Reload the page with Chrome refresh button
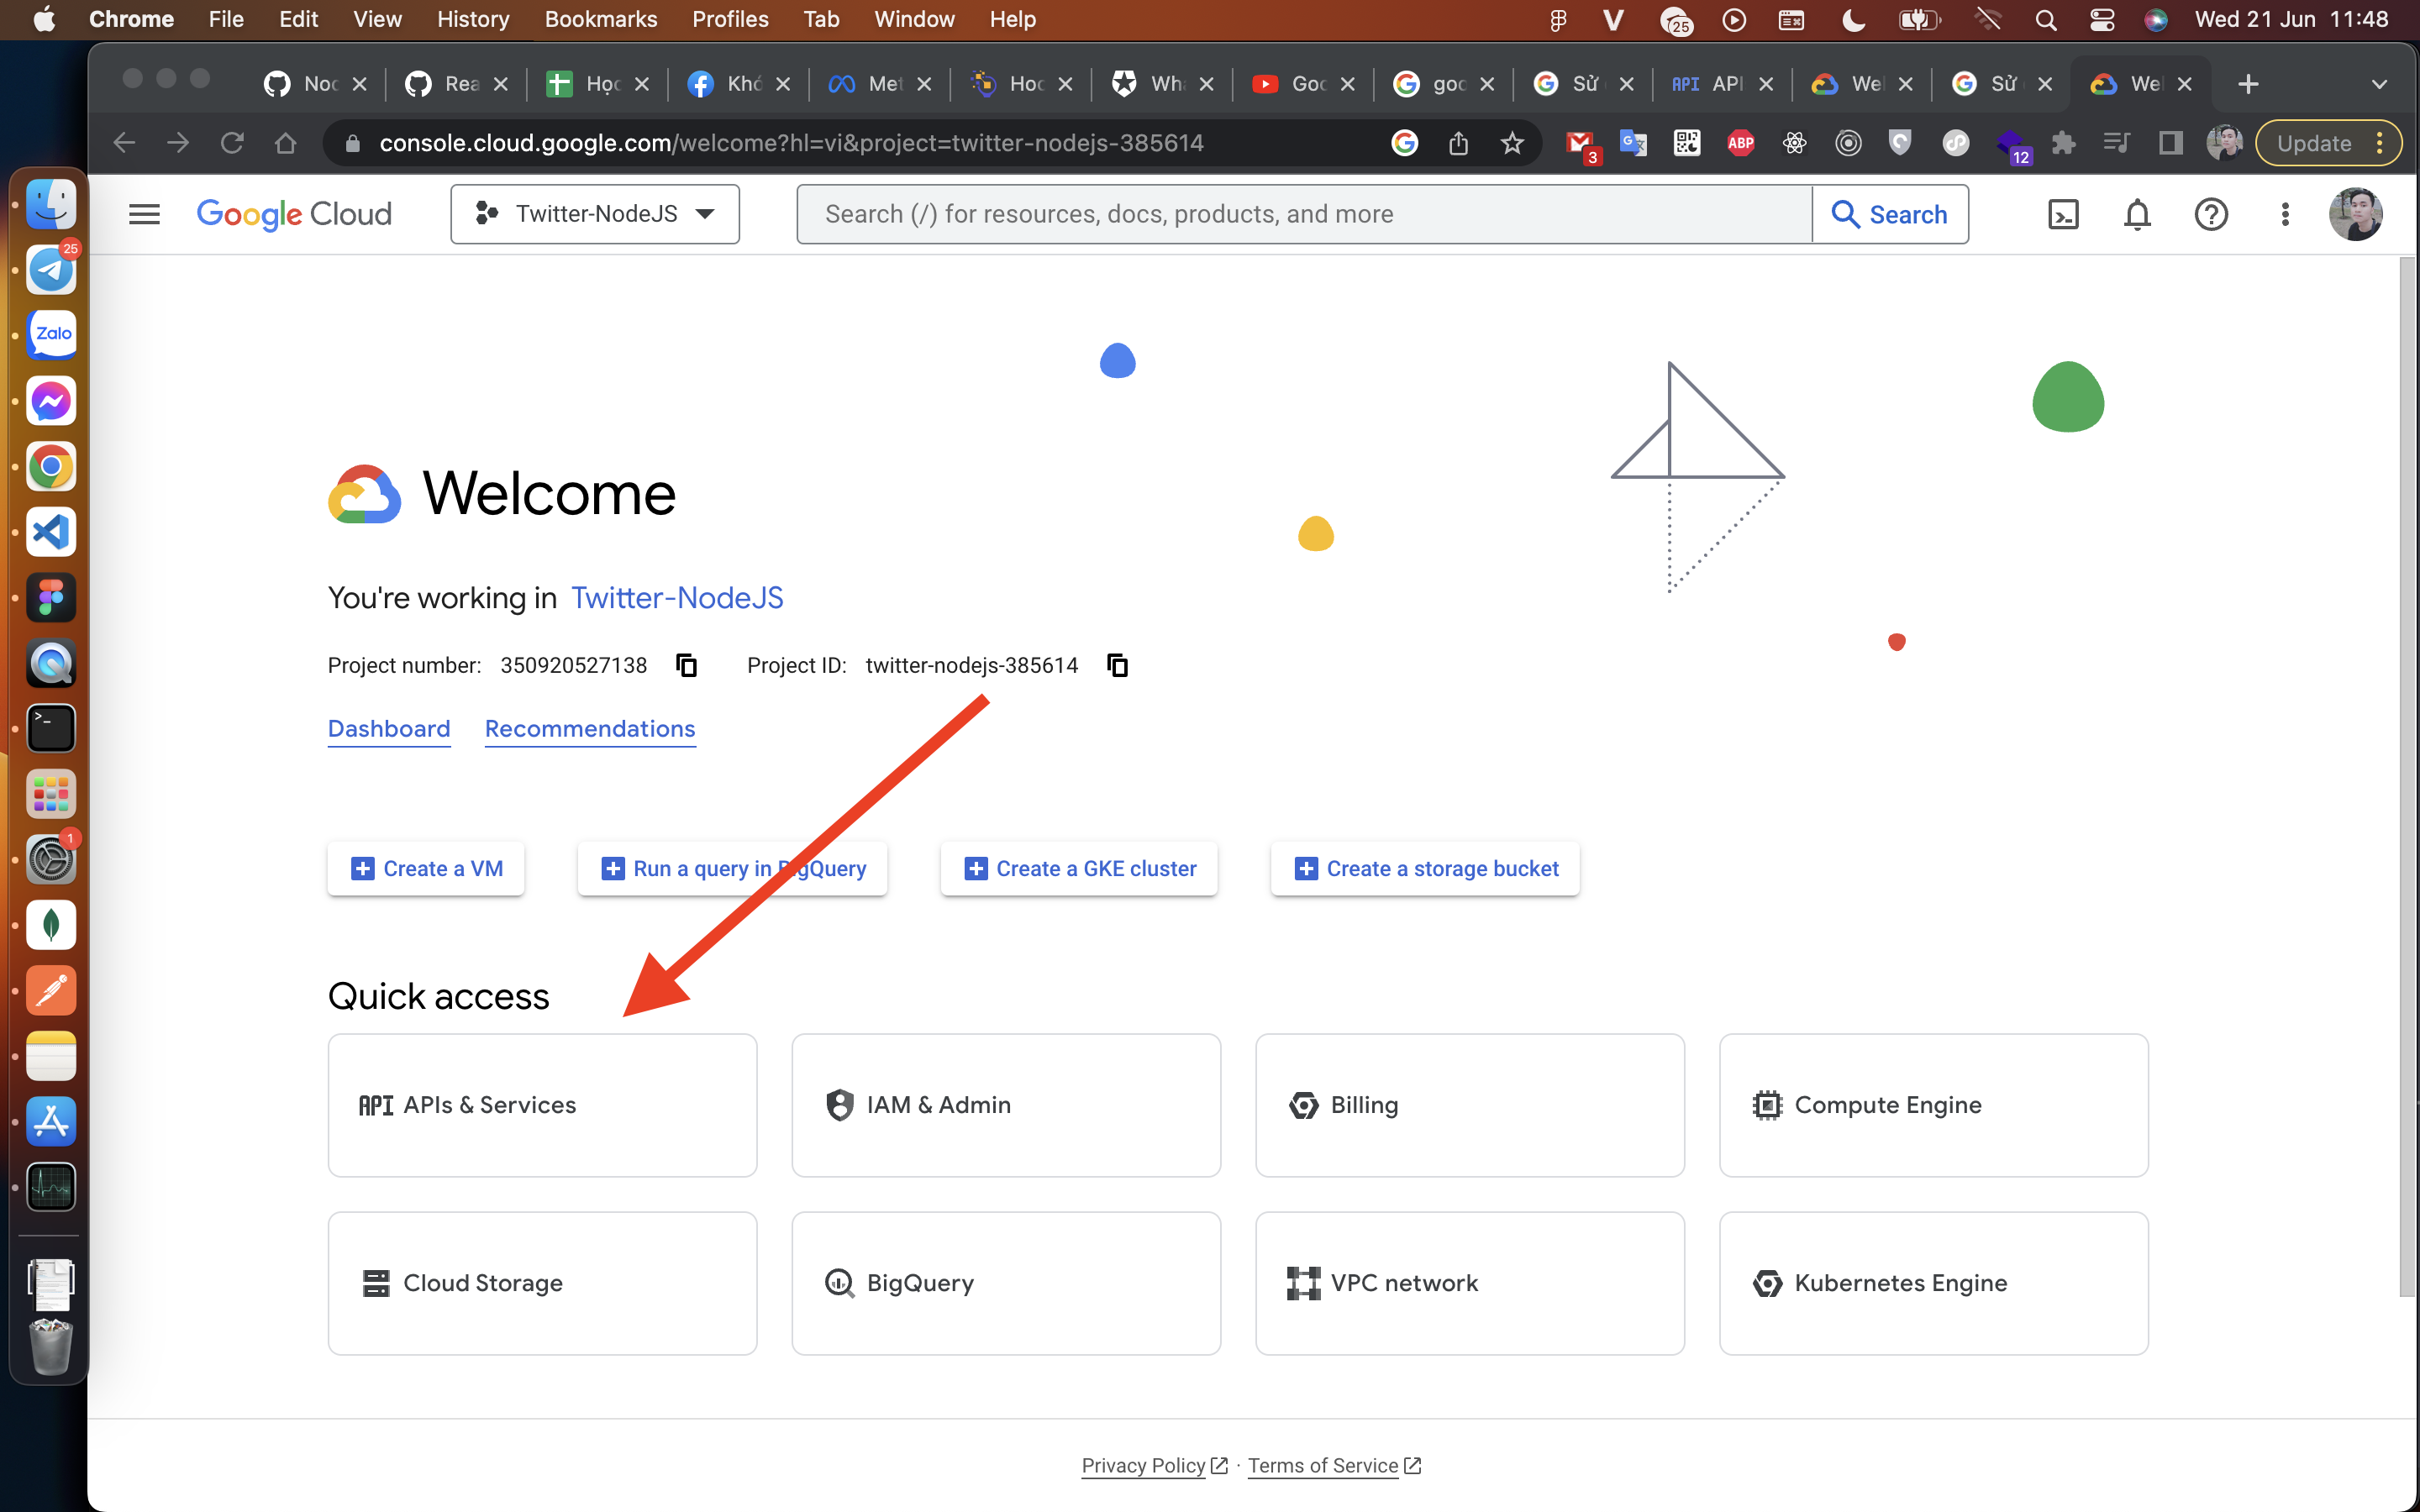The height and width of the screenshot is (1512, 2420). click(232, 143)
